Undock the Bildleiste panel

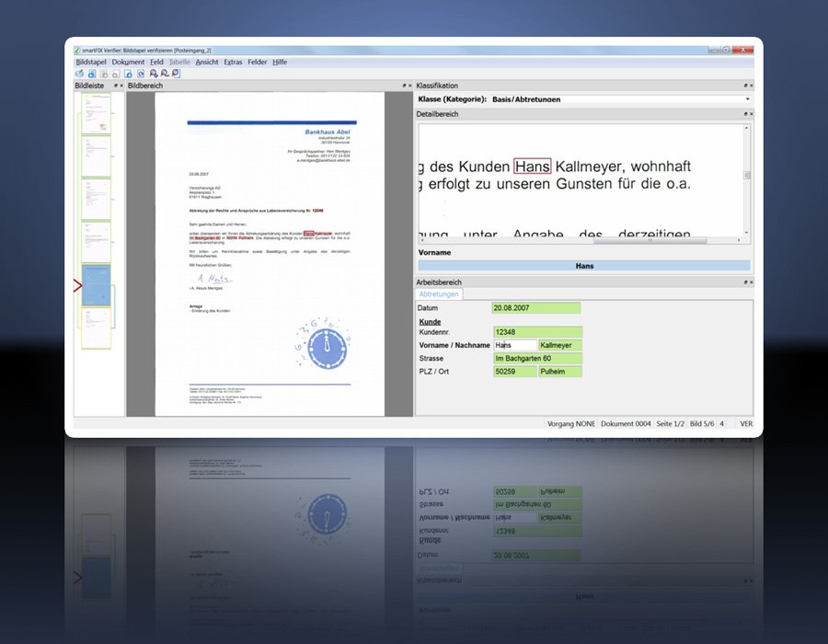116,86
